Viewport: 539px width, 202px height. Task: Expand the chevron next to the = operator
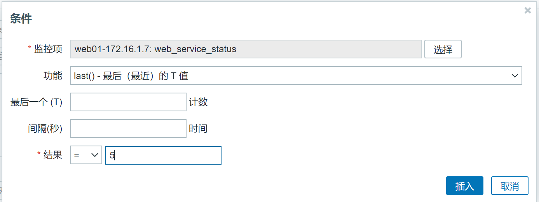pos(94,155)
